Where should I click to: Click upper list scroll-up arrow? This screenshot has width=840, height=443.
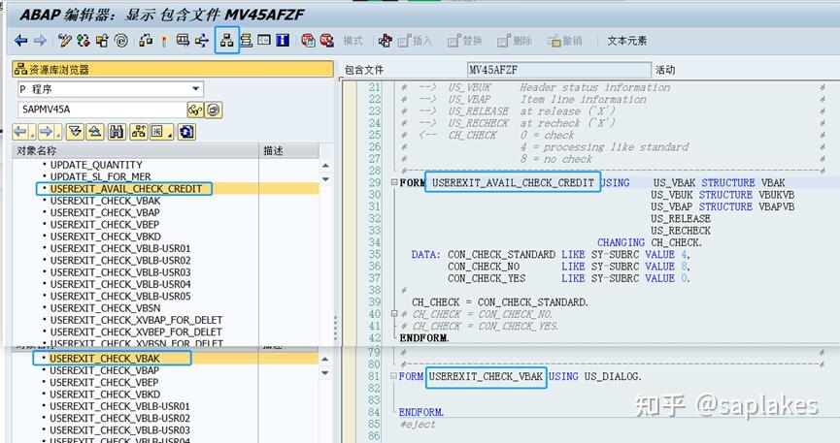(325, 166)
